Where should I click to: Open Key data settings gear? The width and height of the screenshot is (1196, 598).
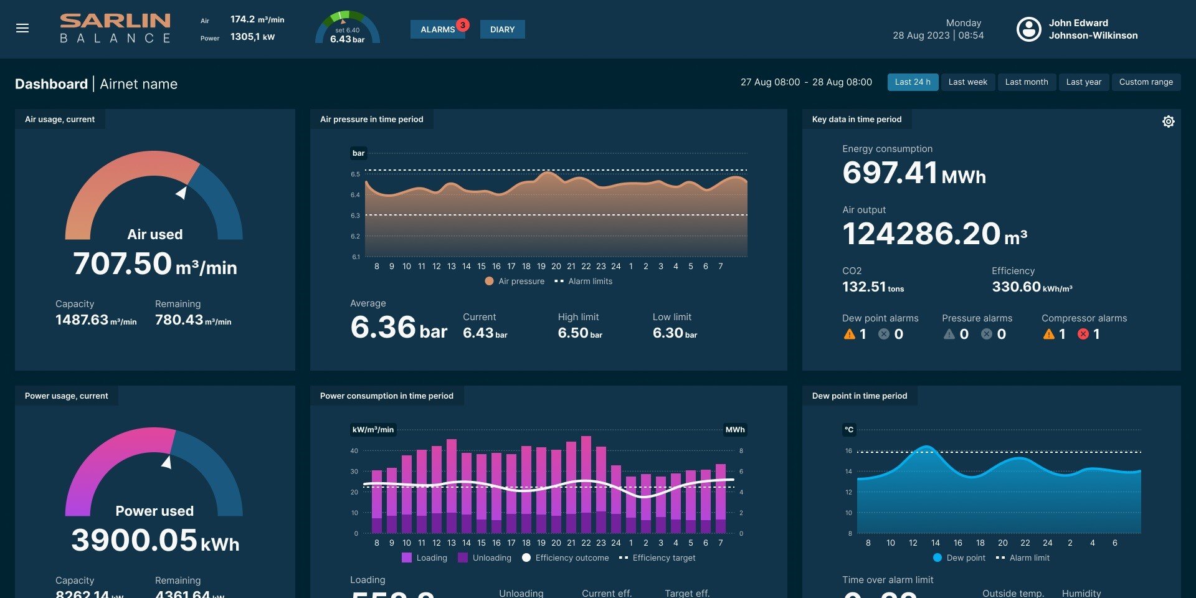[x=1168, y=121]
